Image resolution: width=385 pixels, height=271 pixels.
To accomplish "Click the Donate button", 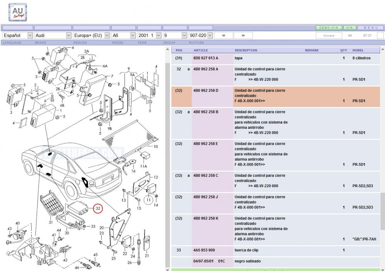I will pos(329,36).
